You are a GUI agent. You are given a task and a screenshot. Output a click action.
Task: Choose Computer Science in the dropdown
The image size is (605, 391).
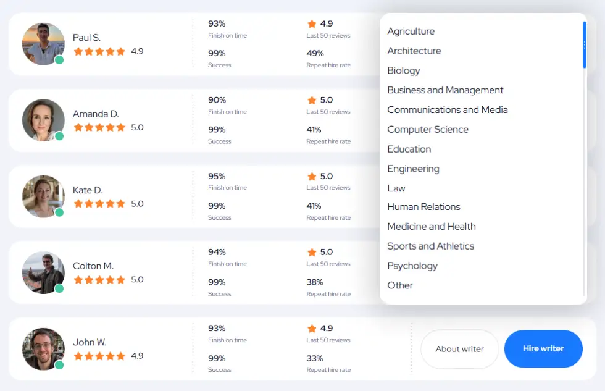427,130
